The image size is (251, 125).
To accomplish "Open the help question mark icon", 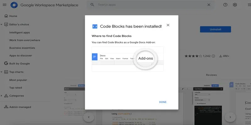I will [x=225, y=5].
